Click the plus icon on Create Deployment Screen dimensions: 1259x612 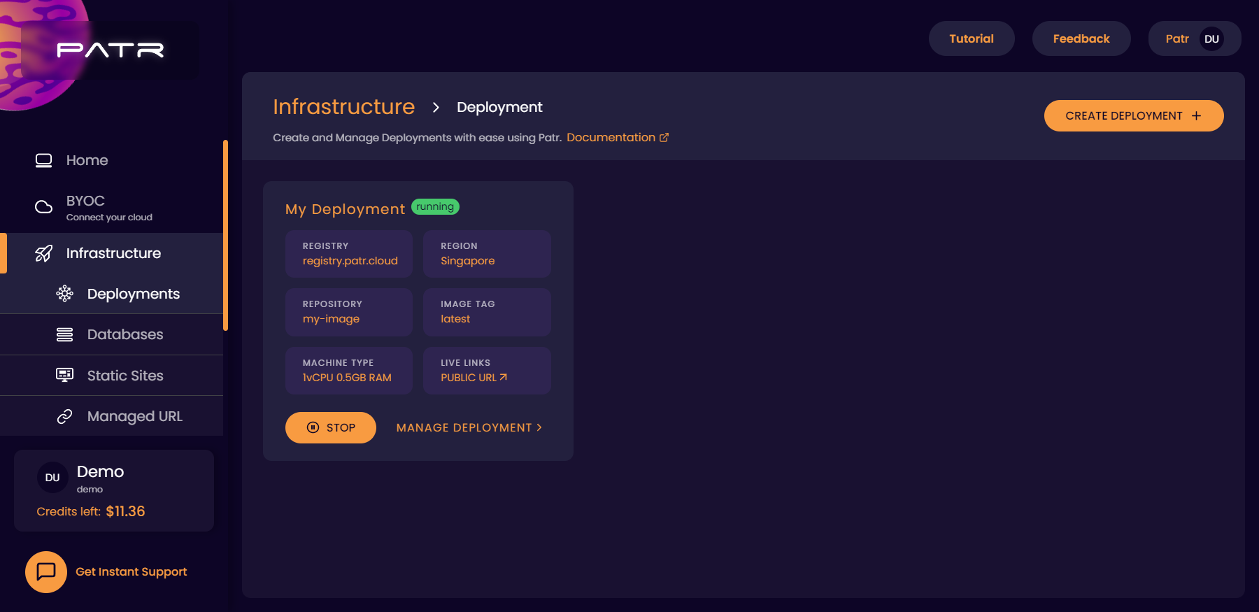click(1196, 116)
